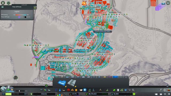Open the Zoning tool menu
This screenshot has width=171, height=96.
point(45,90)
